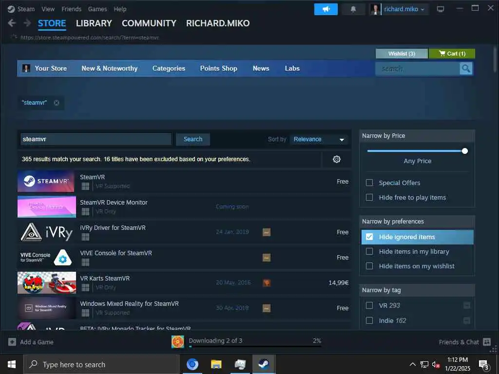Click the store search magnifier icon
This screenshot has width=499, height=374.
coord(466,68)
